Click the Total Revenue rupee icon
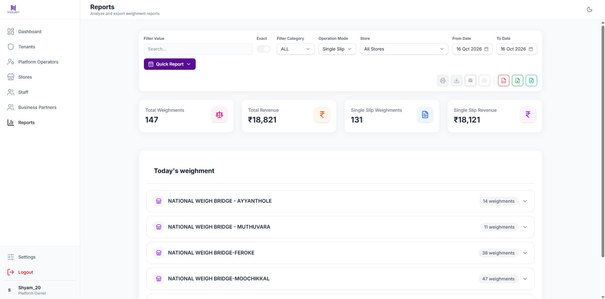This screenshot has height=299, width=605. tap(322, 115)
